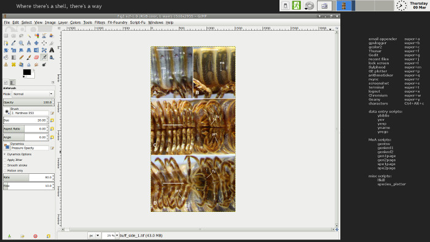Pick the Paintbrush tool
The height and width of the screenshot is (242, 430).
tap(29, 57)
